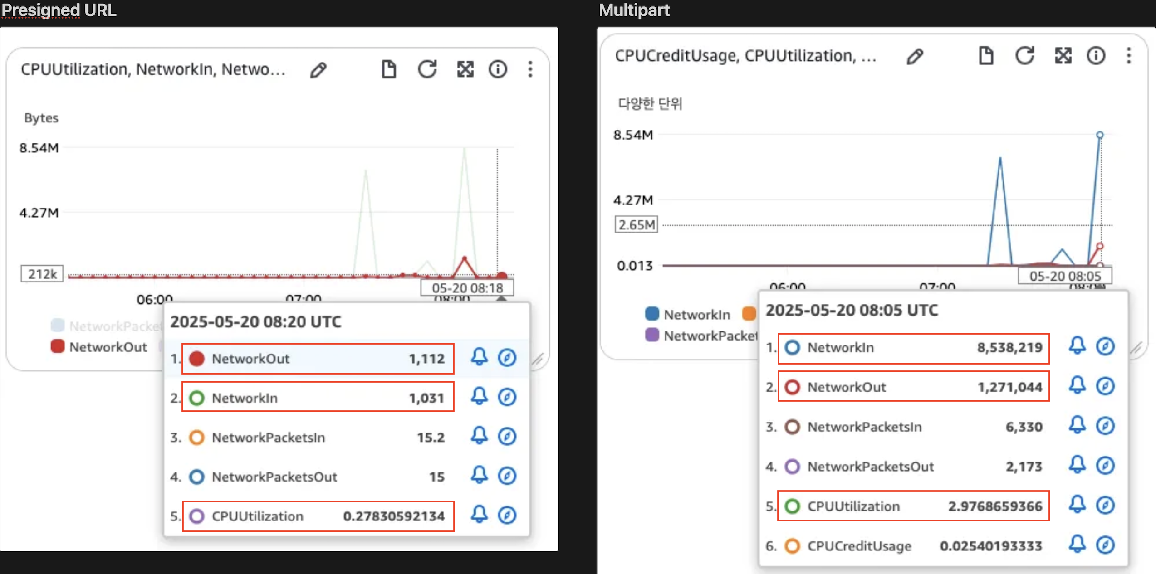
Task: Click the Presigned URL heading
Action: [59, 10]
